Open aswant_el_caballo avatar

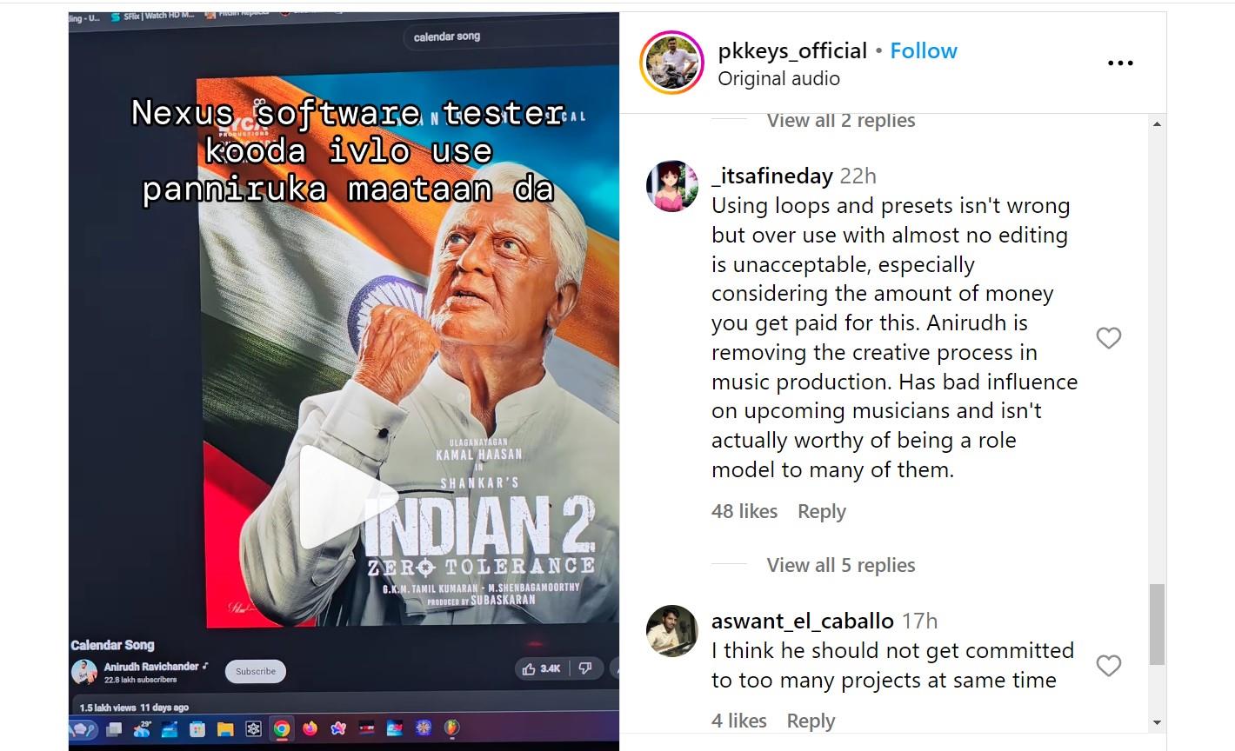tap(672, 631)
